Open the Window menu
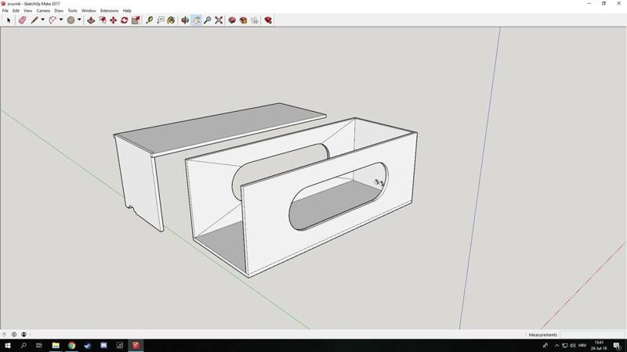627x352 pixels. tap(89, 11)
